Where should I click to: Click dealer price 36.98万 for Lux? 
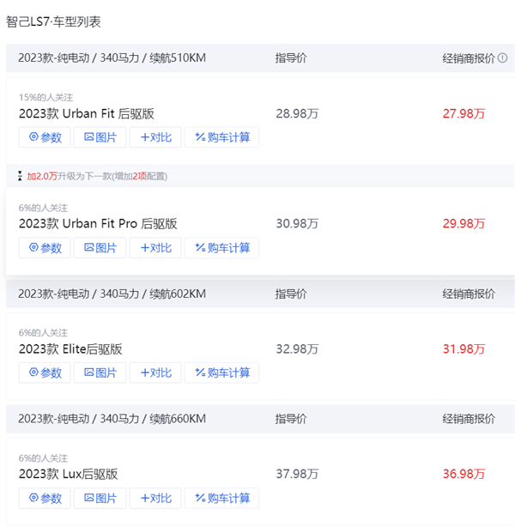[463, 474]
